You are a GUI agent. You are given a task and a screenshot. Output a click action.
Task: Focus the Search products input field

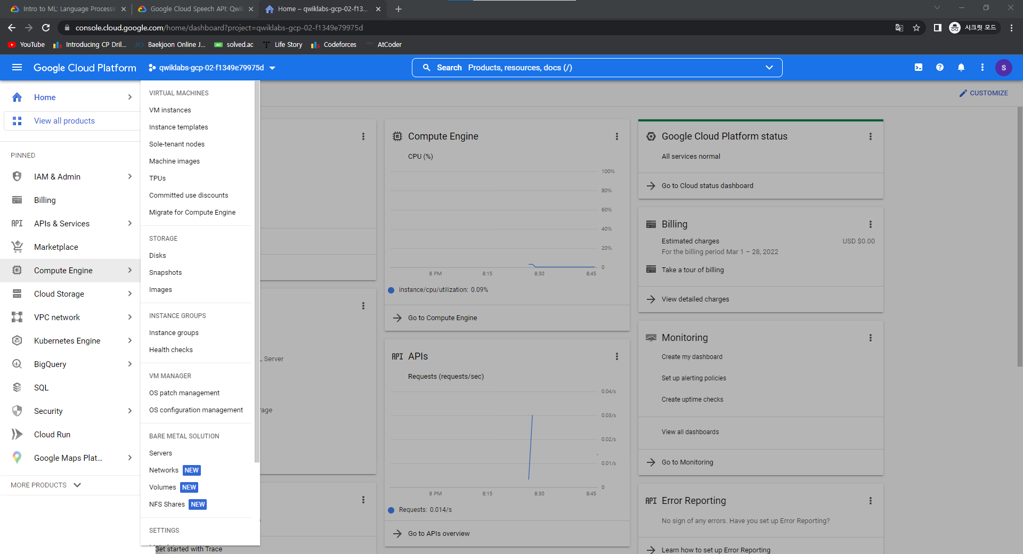pyautogui.click(x=597, y=68)
